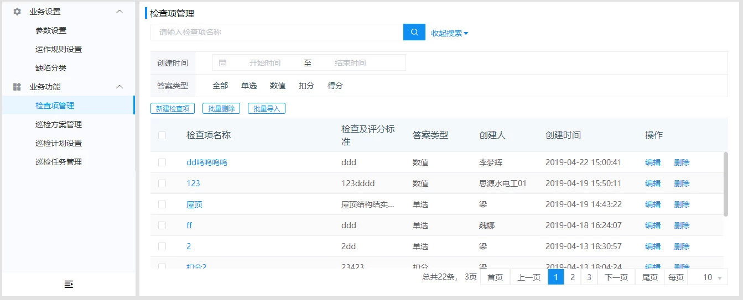This screenshot has height=300, width=743.
Task: Open 巡检计划设置 in the sidebar
Action: (x=59, y=143)
